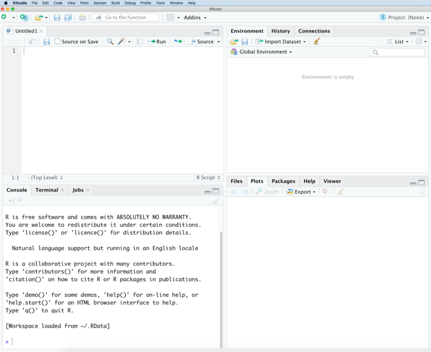The height and width of the screenshot is (352, 431).
Task: Open the Jobs tab
Action: (x=78, y=190)
